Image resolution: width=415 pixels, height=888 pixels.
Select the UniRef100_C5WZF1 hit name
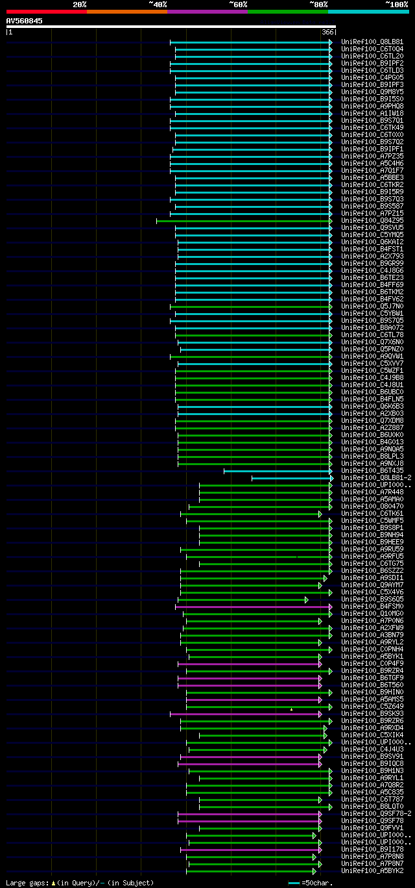[372, 371]
